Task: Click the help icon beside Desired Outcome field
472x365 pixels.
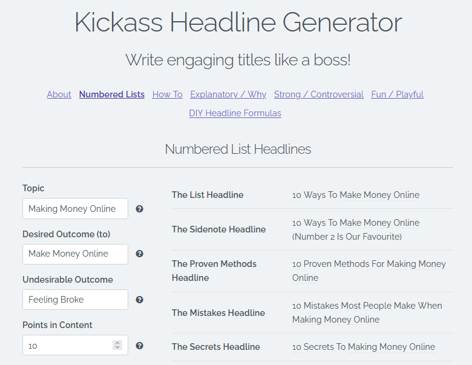Action: [x=139, y=254]
